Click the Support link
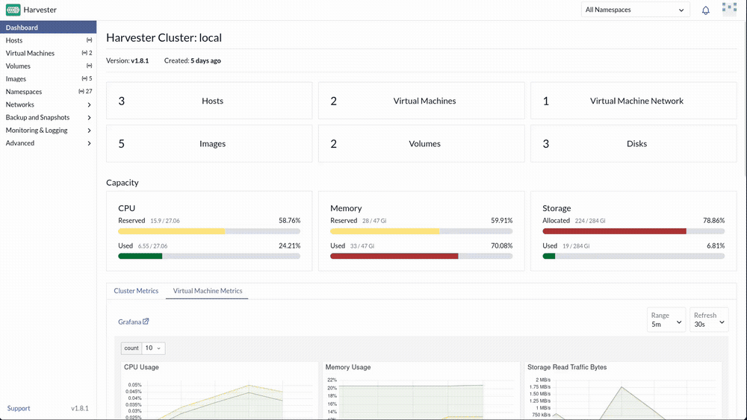The width and height of the screenshot is (747, 420). point(19,408)
